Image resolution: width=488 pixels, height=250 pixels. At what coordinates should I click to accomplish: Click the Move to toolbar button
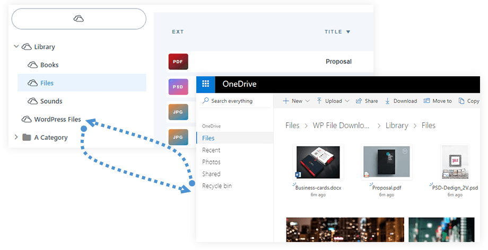(x=438, y=101)
